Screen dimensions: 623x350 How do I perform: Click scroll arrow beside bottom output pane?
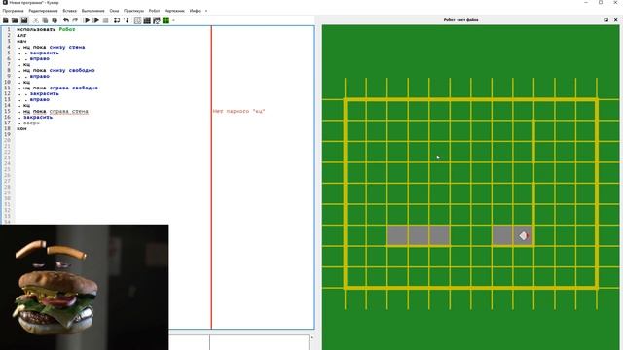311,337
